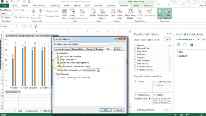Click the insert function fx icon
Viewport: 206px width, 116px height.
36,26
